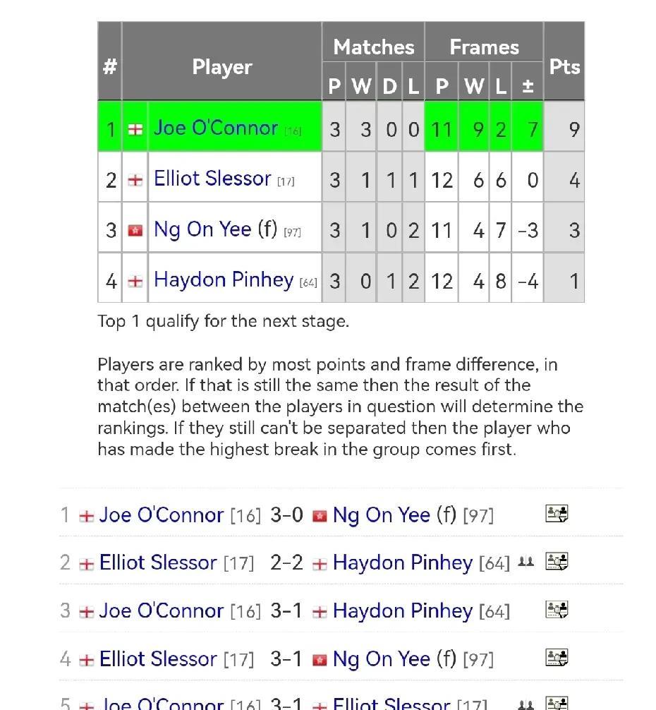Image resolution: width=656 pixels, height=710 pixels.
Task: Click England flag beside Joe O'Connor in standings
Action: pos(135,129)
